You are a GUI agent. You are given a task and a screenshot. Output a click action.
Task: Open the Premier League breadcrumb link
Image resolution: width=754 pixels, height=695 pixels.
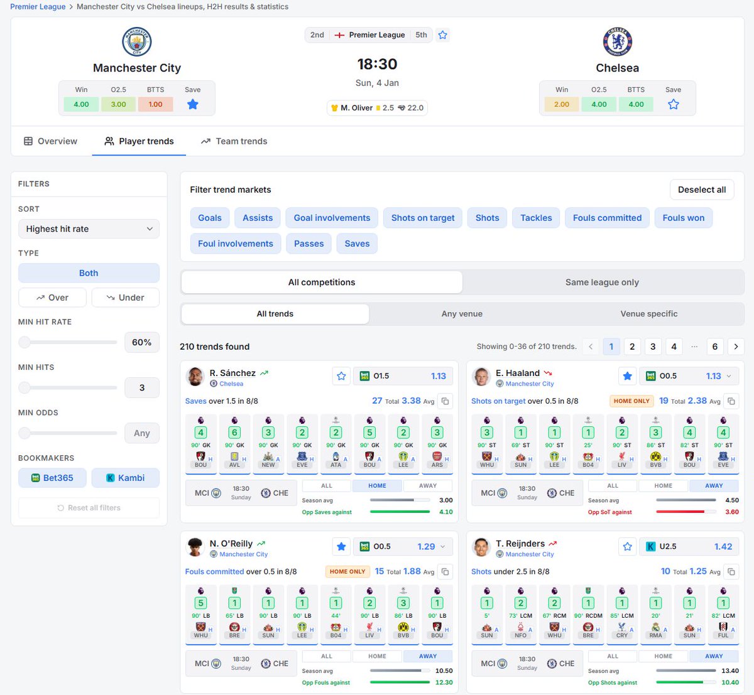point(38,7)
